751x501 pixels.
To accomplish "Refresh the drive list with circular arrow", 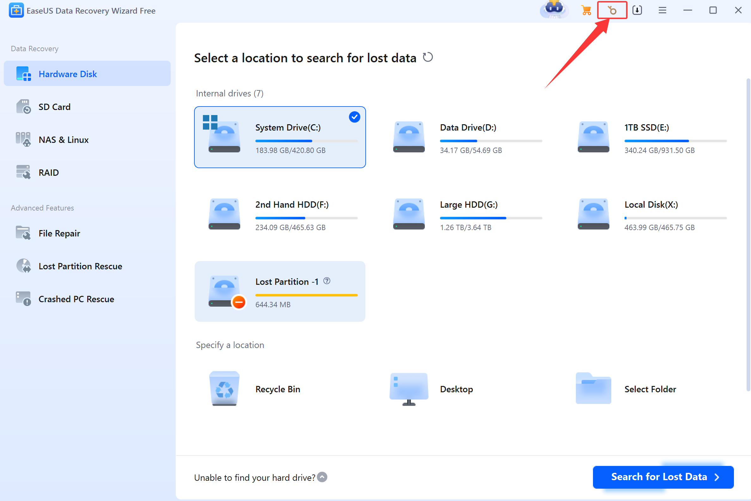I will point(428,58).
